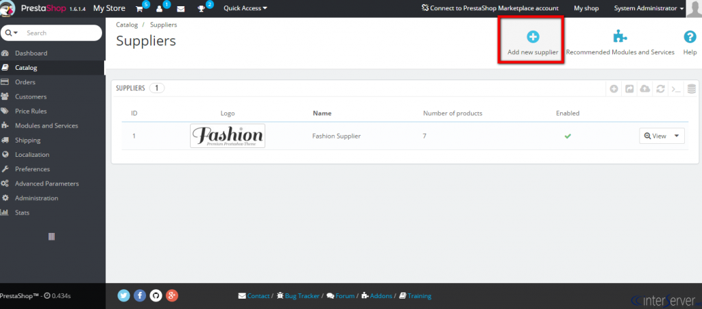Click the Fashion supplier logo thumbnail

click(x=228, y=136)
